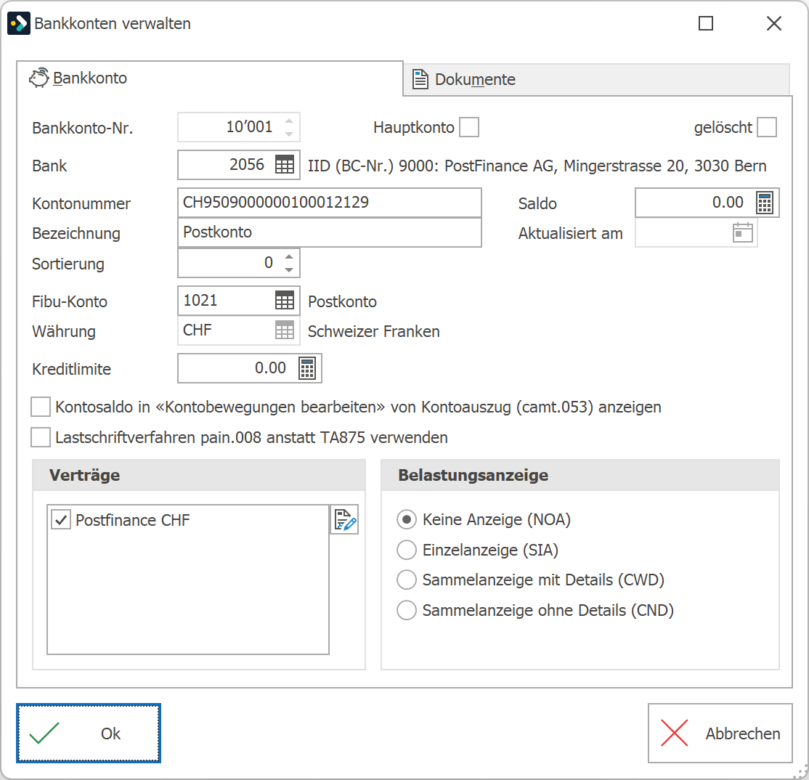The width and height of the screenshot is (809, 780).
Task: Open the Aktualisiert am calendar picker
Action: [742, 232]
